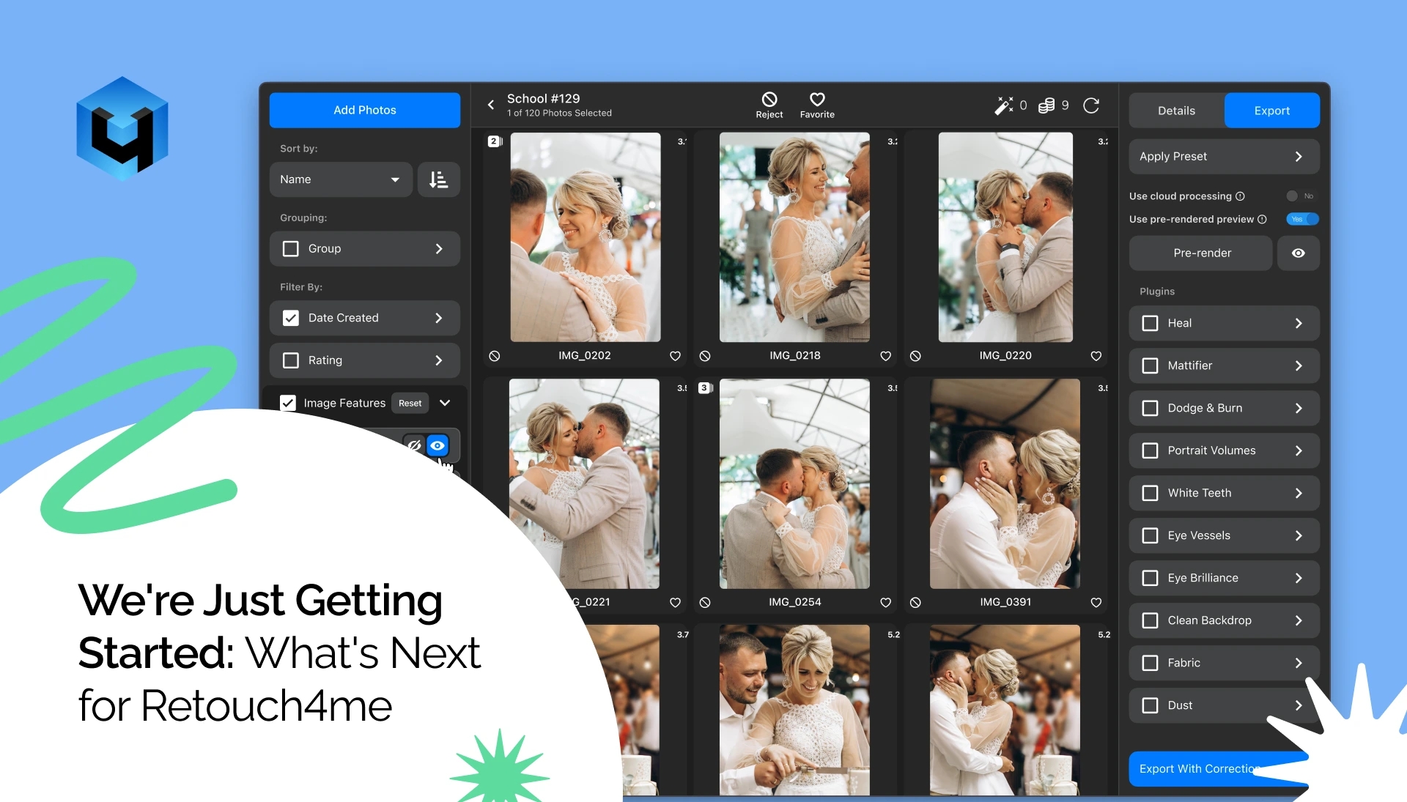Expand Portrait Volumes settings chevron
This screenshot has width=1407, height=802.
click(1299, 450)
